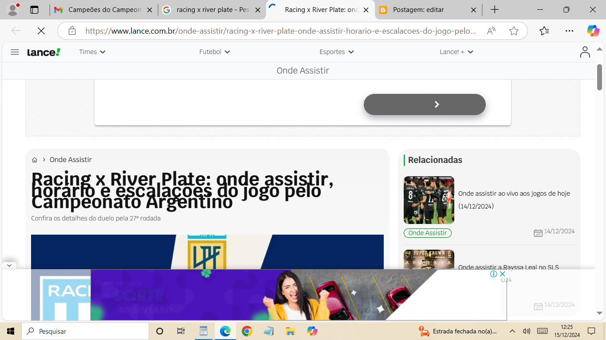
Task: Click the yellow-jacket woman banner ad
Action: tap(299, 295)
